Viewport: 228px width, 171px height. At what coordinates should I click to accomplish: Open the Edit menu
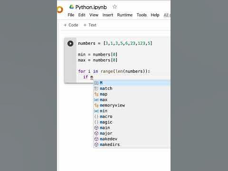point(82,15)
